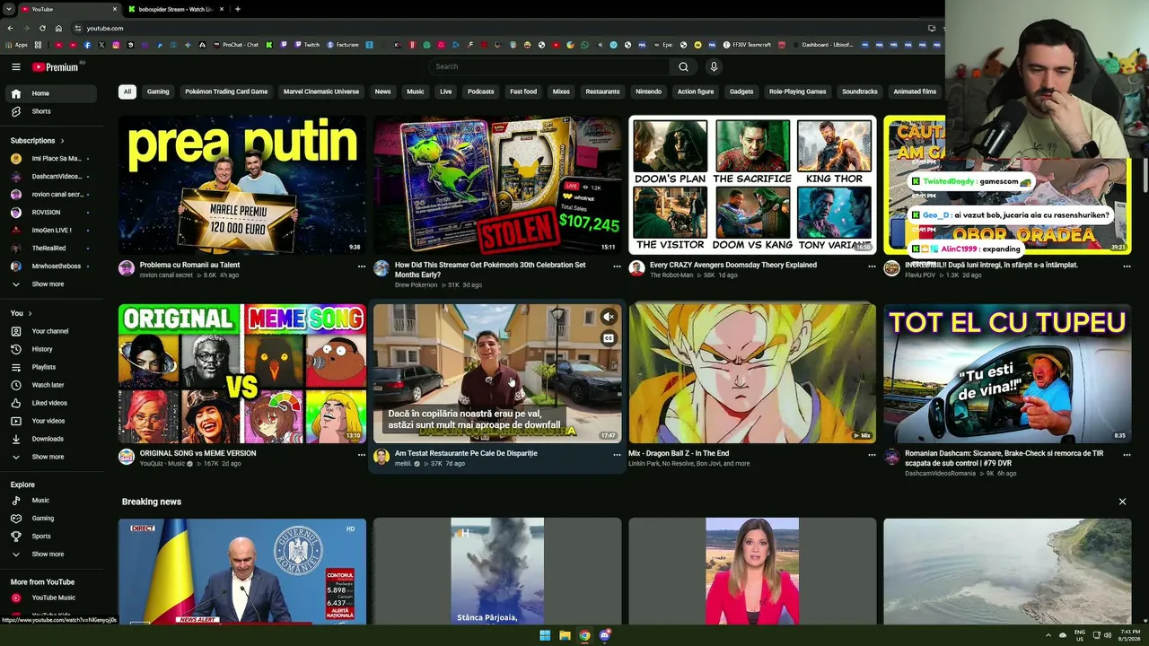Image resolution: width=1149 pixels, height=646 pixels.
Task: Start voice search with the microphone
Action: (x=714, y=66)
